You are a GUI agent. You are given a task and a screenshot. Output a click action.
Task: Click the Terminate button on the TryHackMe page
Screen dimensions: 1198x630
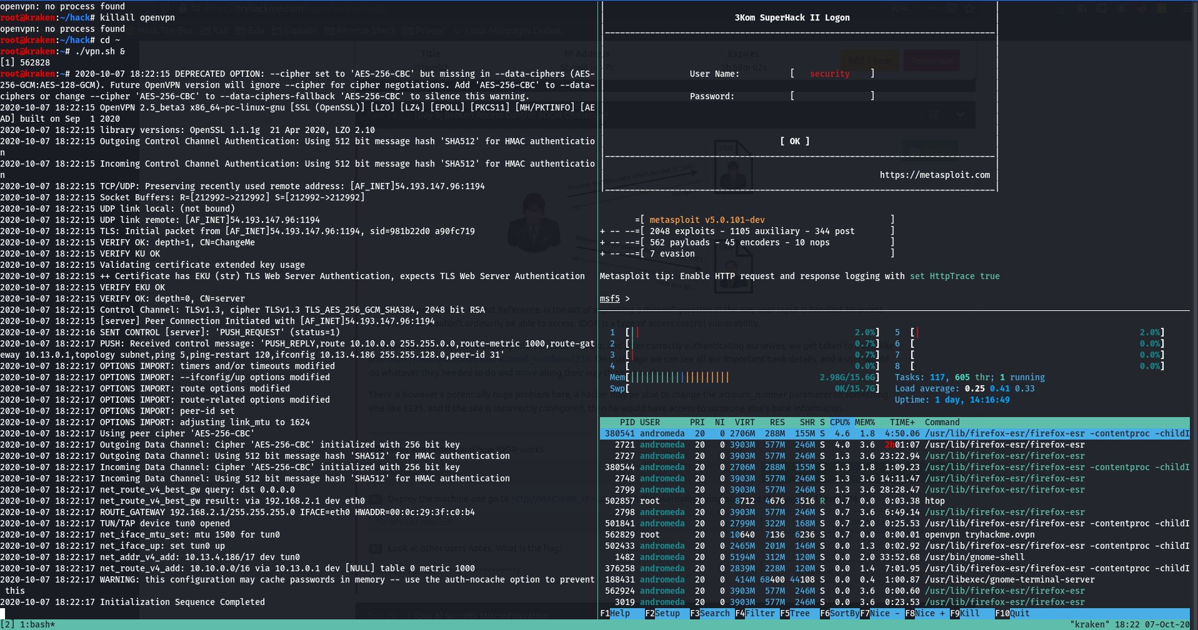point(931,61)
